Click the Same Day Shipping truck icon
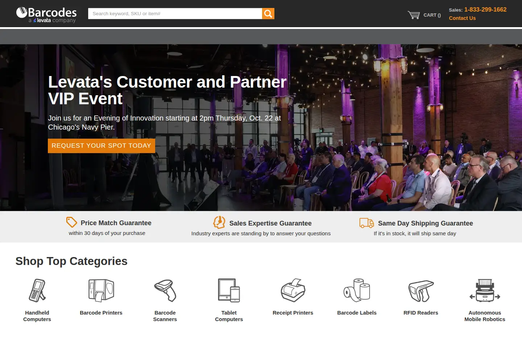This screenshot has width=522, height=362. pyautogui.click(x=366, y=223)
